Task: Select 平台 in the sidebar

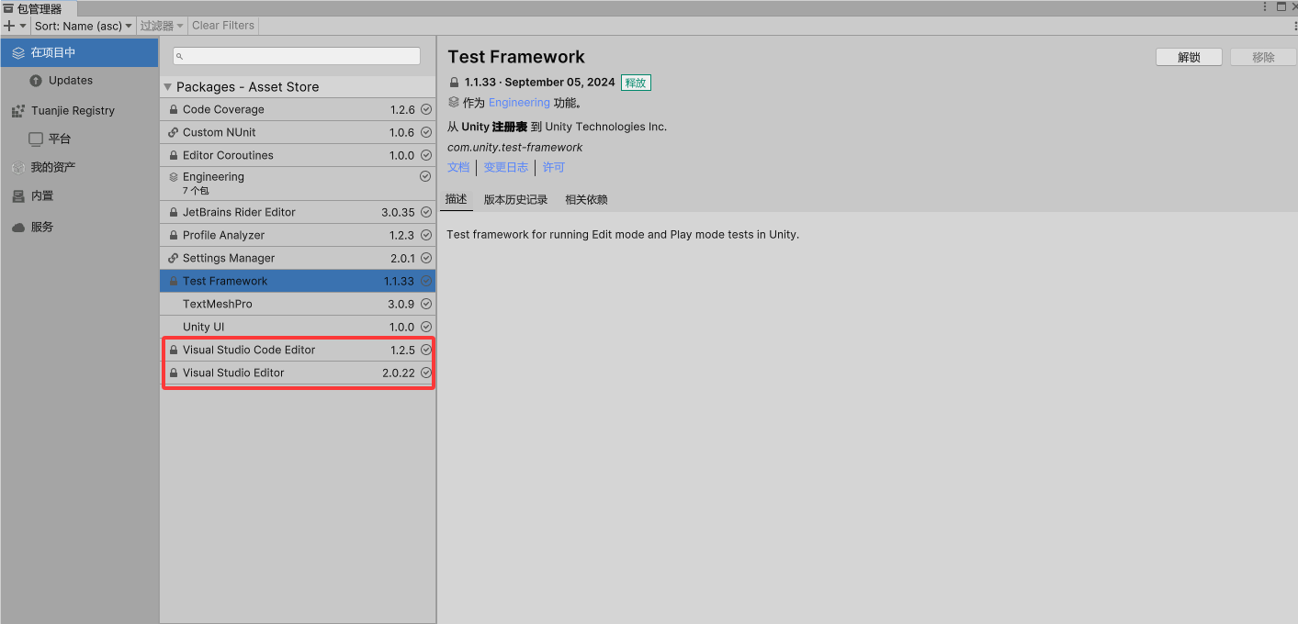Action: 60,139
